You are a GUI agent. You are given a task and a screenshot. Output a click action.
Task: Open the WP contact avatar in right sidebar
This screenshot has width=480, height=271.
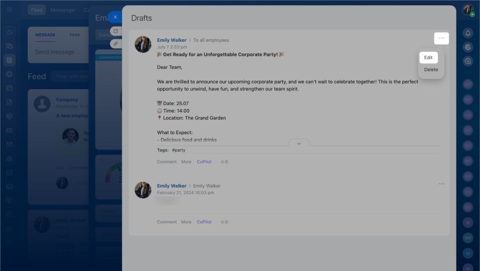point(468,238)
